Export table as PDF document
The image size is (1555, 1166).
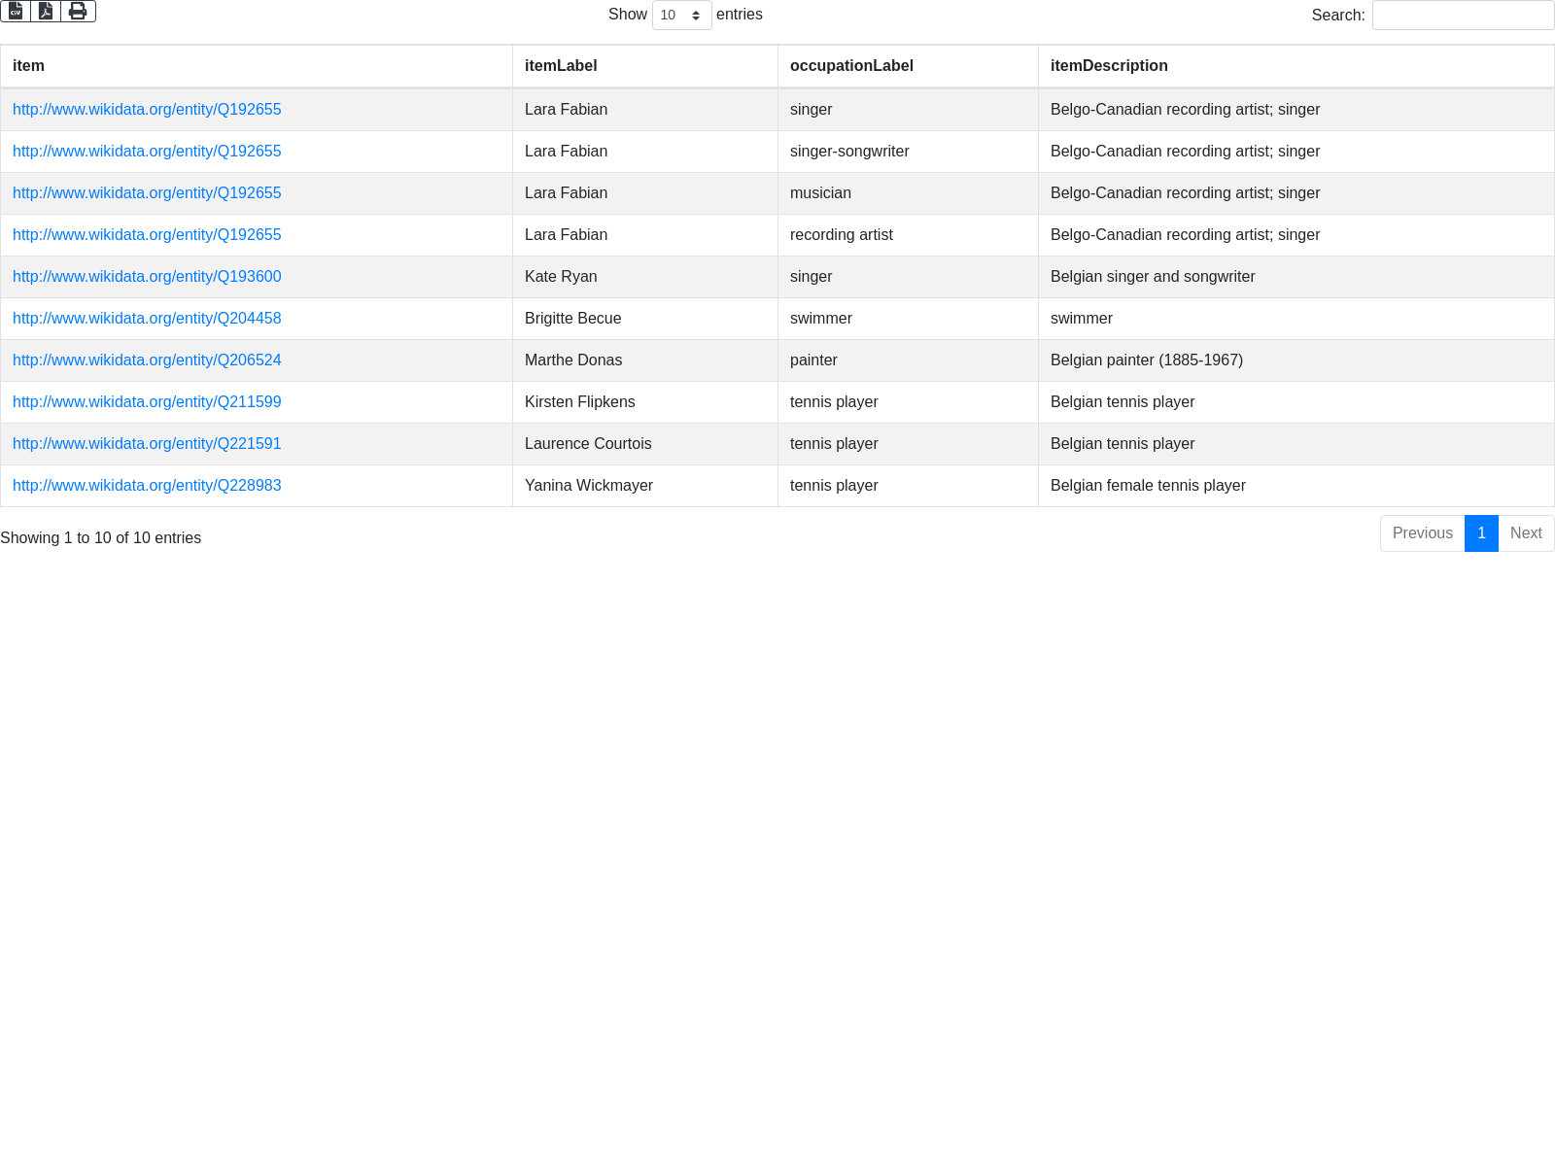tap(46, 11)
